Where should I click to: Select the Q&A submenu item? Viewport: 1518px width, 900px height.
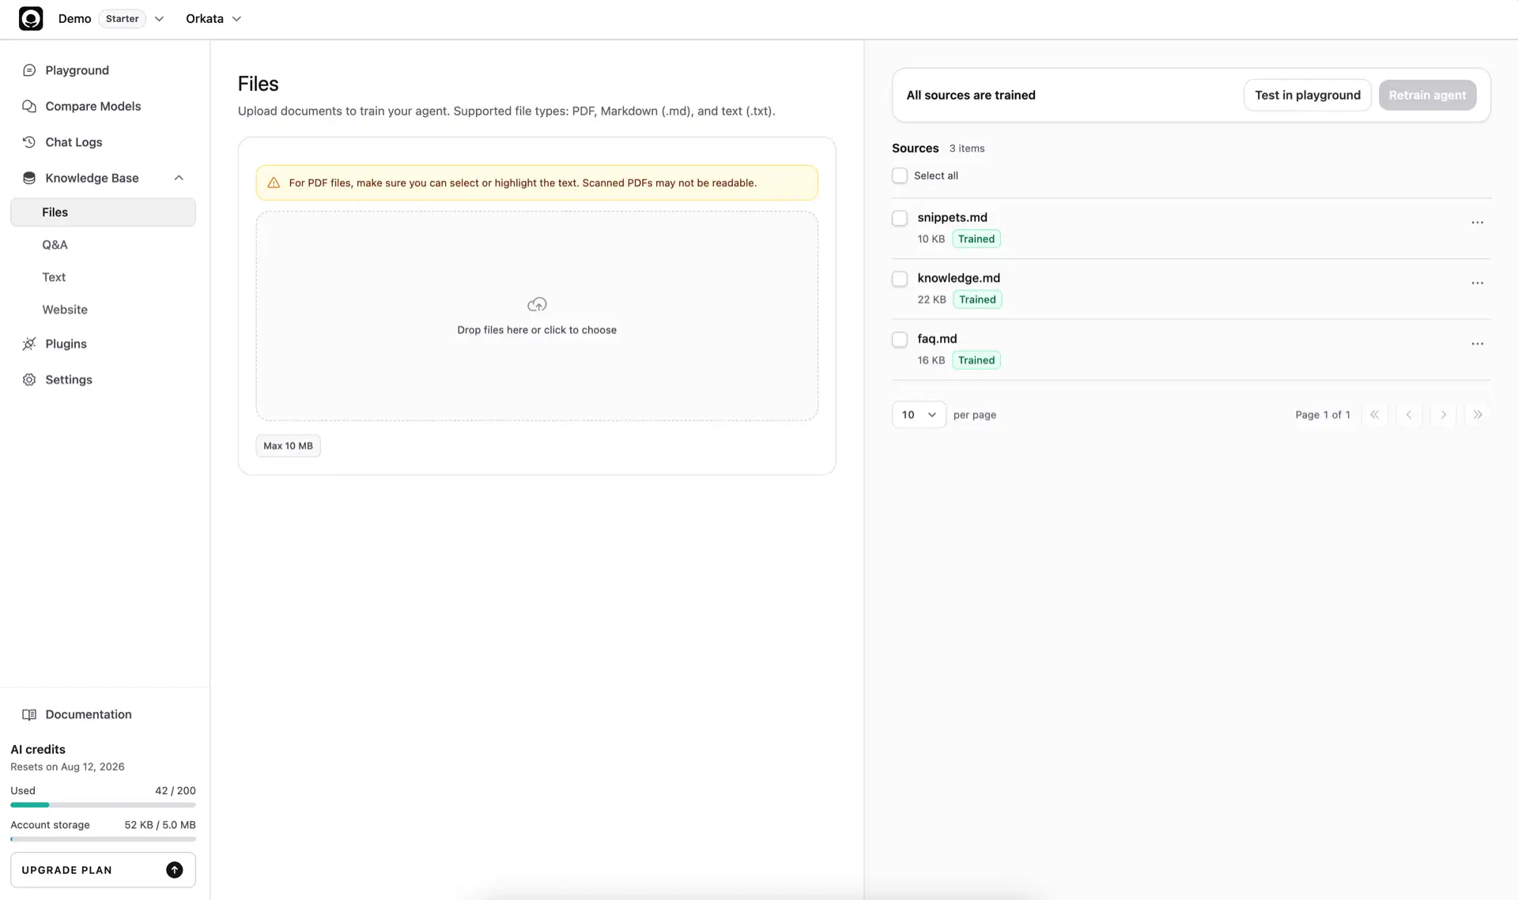pos(103,245)
